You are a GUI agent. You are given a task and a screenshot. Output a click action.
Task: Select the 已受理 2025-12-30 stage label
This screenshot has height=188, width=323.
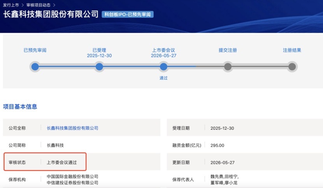point(99,53)
